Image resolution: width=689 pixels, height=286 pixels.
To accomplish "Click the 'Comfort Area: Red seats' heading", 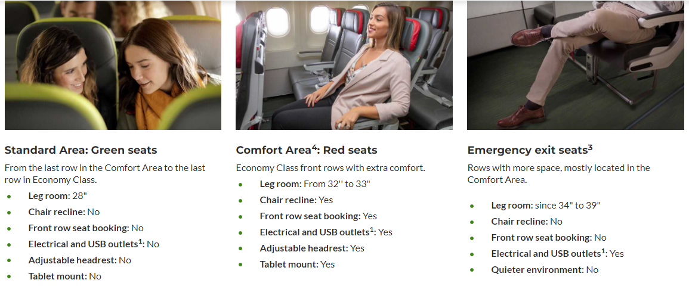I will [x=307, y=150].
